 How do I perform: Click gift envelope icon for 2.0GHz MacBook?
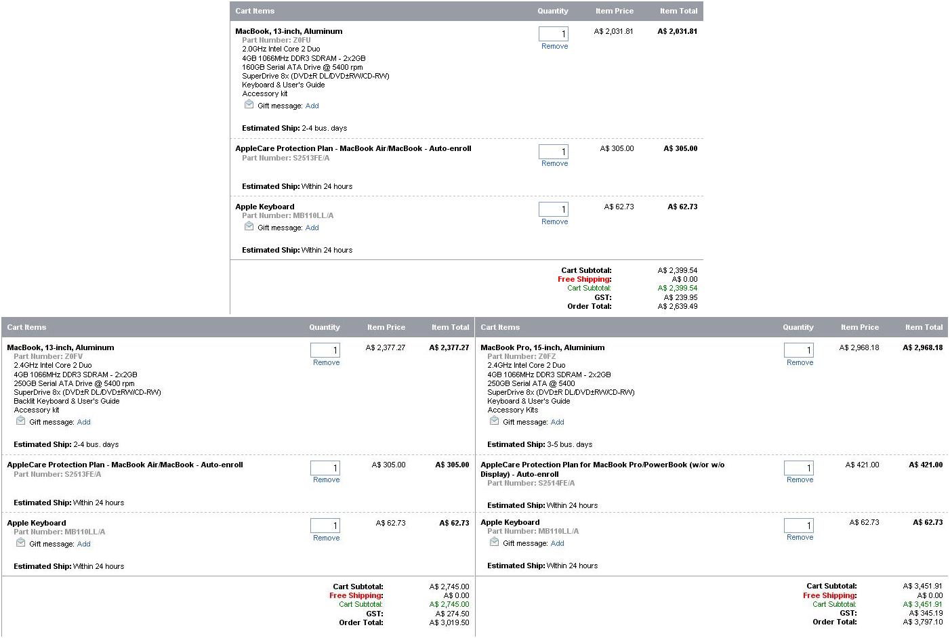pyautogui.click(x=249, y=105)
